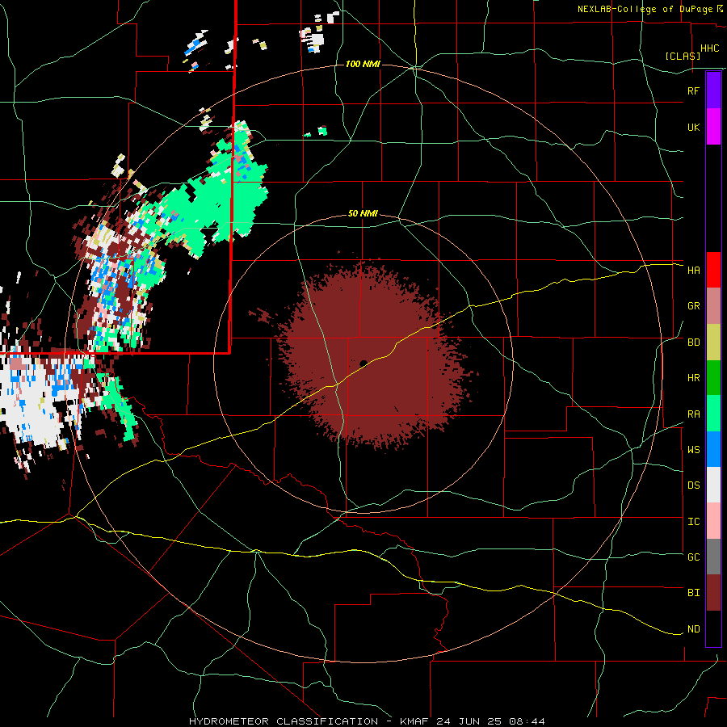The height and width of the screenshot is (727, 727).
Task: Click the HA legend label
Action: pyautogui.click(x=693, y=270)
